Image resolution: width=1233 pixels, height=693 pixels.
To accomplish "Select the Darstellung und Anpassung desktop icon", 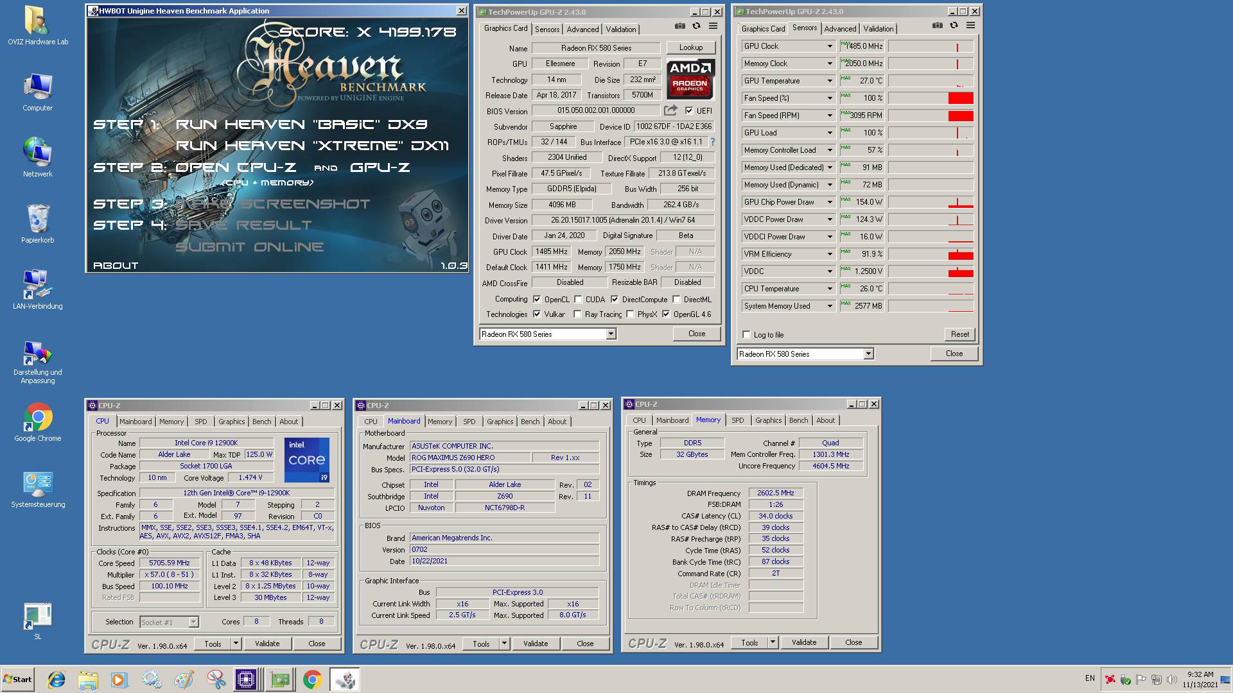I will click(38, 363).
